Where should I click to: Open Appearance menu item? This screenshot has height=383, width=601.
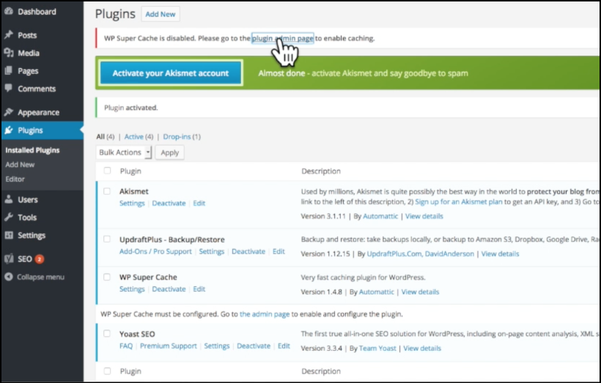tap(38, 112)
